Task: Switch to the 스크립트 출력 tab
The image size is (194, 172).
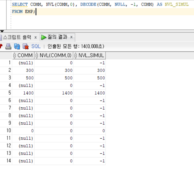Action: (17, 37)
